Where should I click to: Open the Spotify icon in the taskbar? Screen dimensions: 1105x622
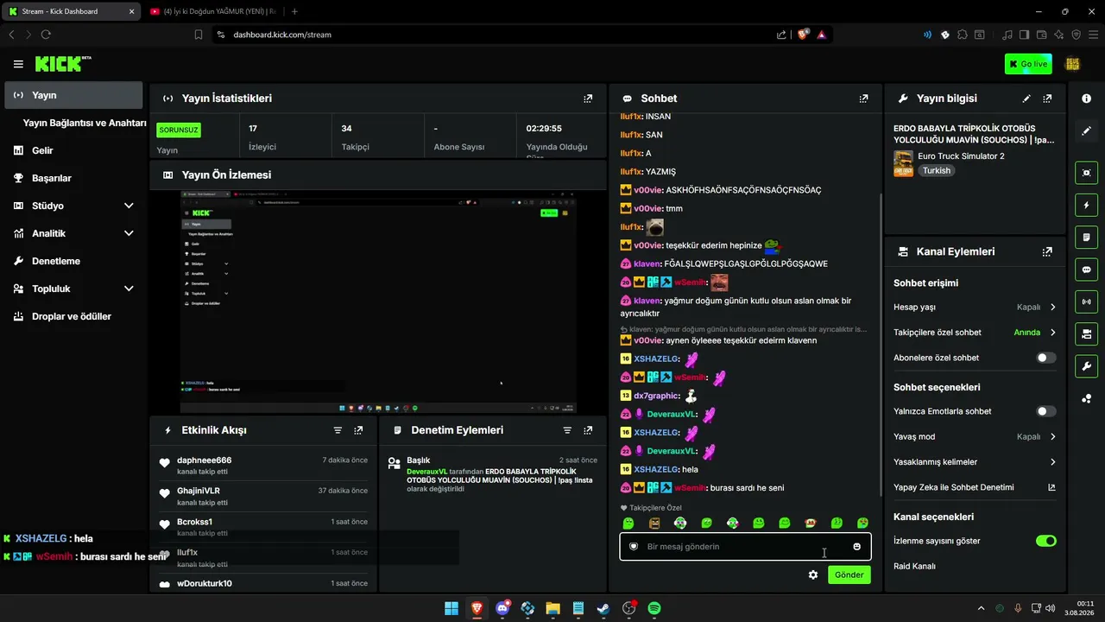coord(654,608)
